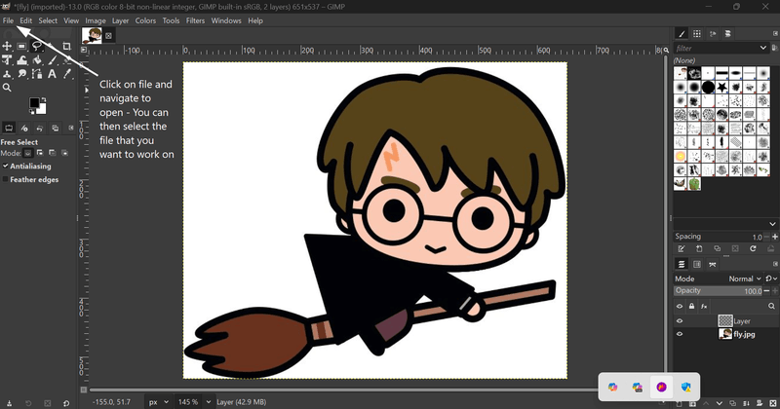Open the layer search magnifier
The image size is (780, 409).
pos(771,306)
